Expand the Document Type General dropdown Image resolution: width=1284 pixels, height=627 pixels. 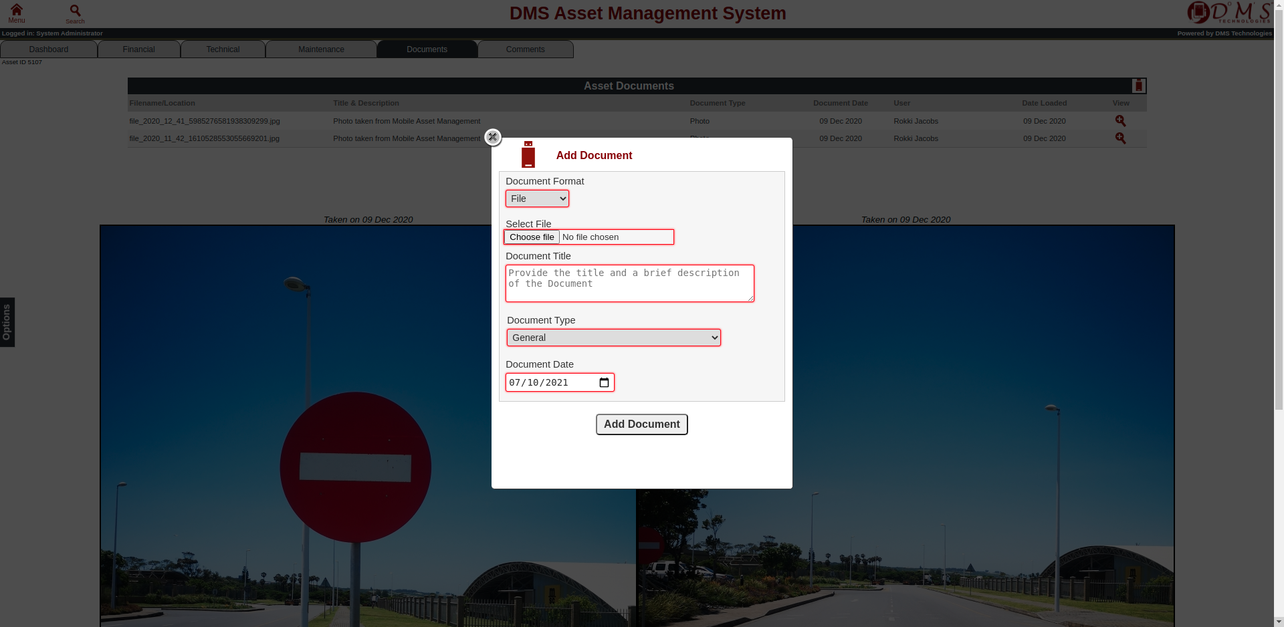coord(613,338)
